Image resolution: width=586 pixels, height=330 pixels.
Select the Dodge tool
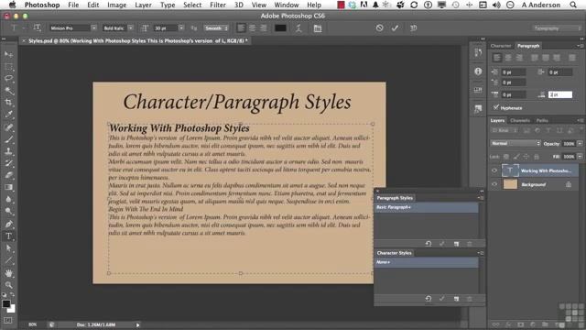[x=8, y=212]
